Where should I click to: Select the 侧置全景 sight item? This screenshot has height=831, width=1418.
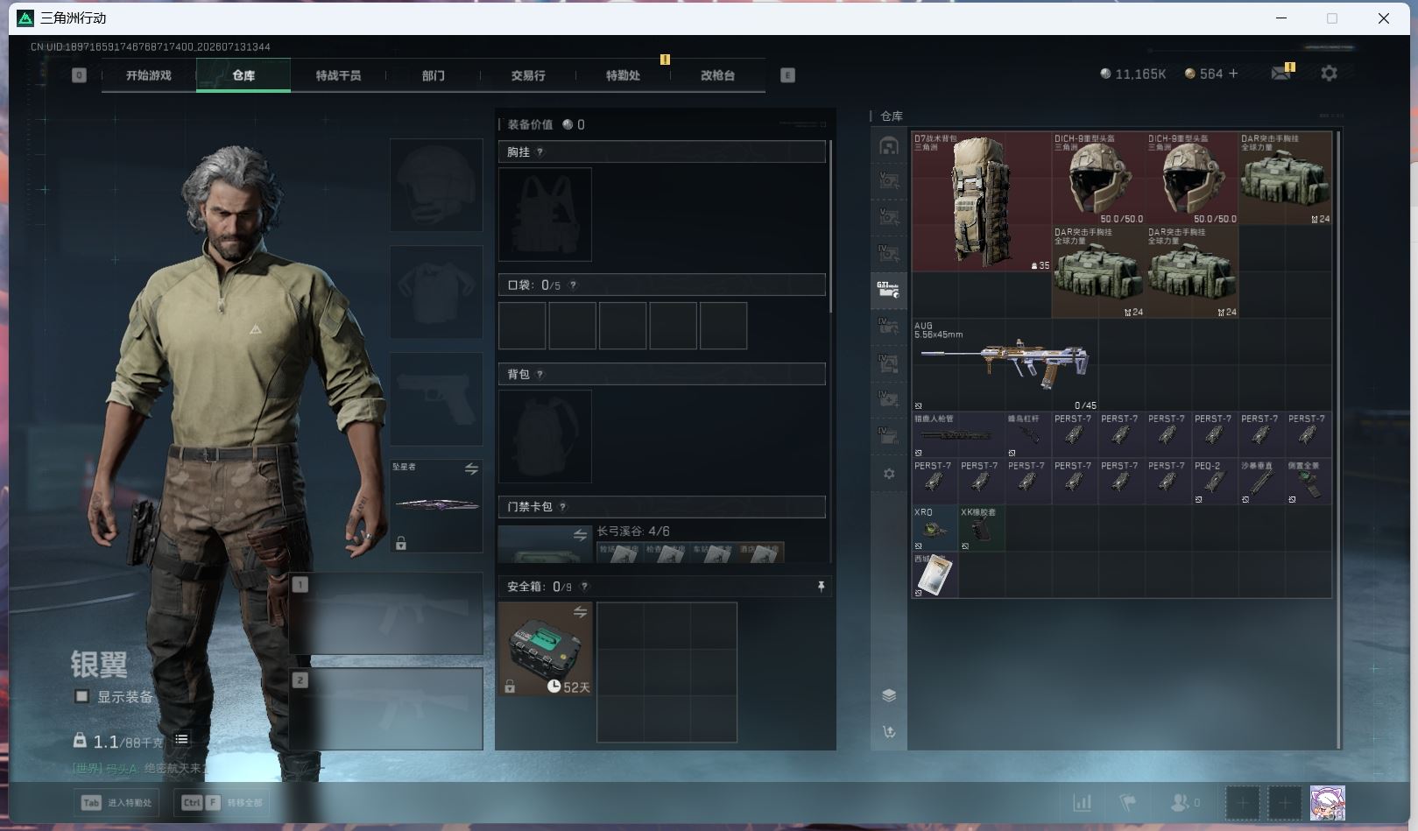(1308, 482)
